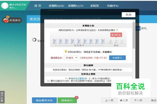Go to 求转发 tab
Viewport: 157px width, 104px height.
tap(94, 6)
